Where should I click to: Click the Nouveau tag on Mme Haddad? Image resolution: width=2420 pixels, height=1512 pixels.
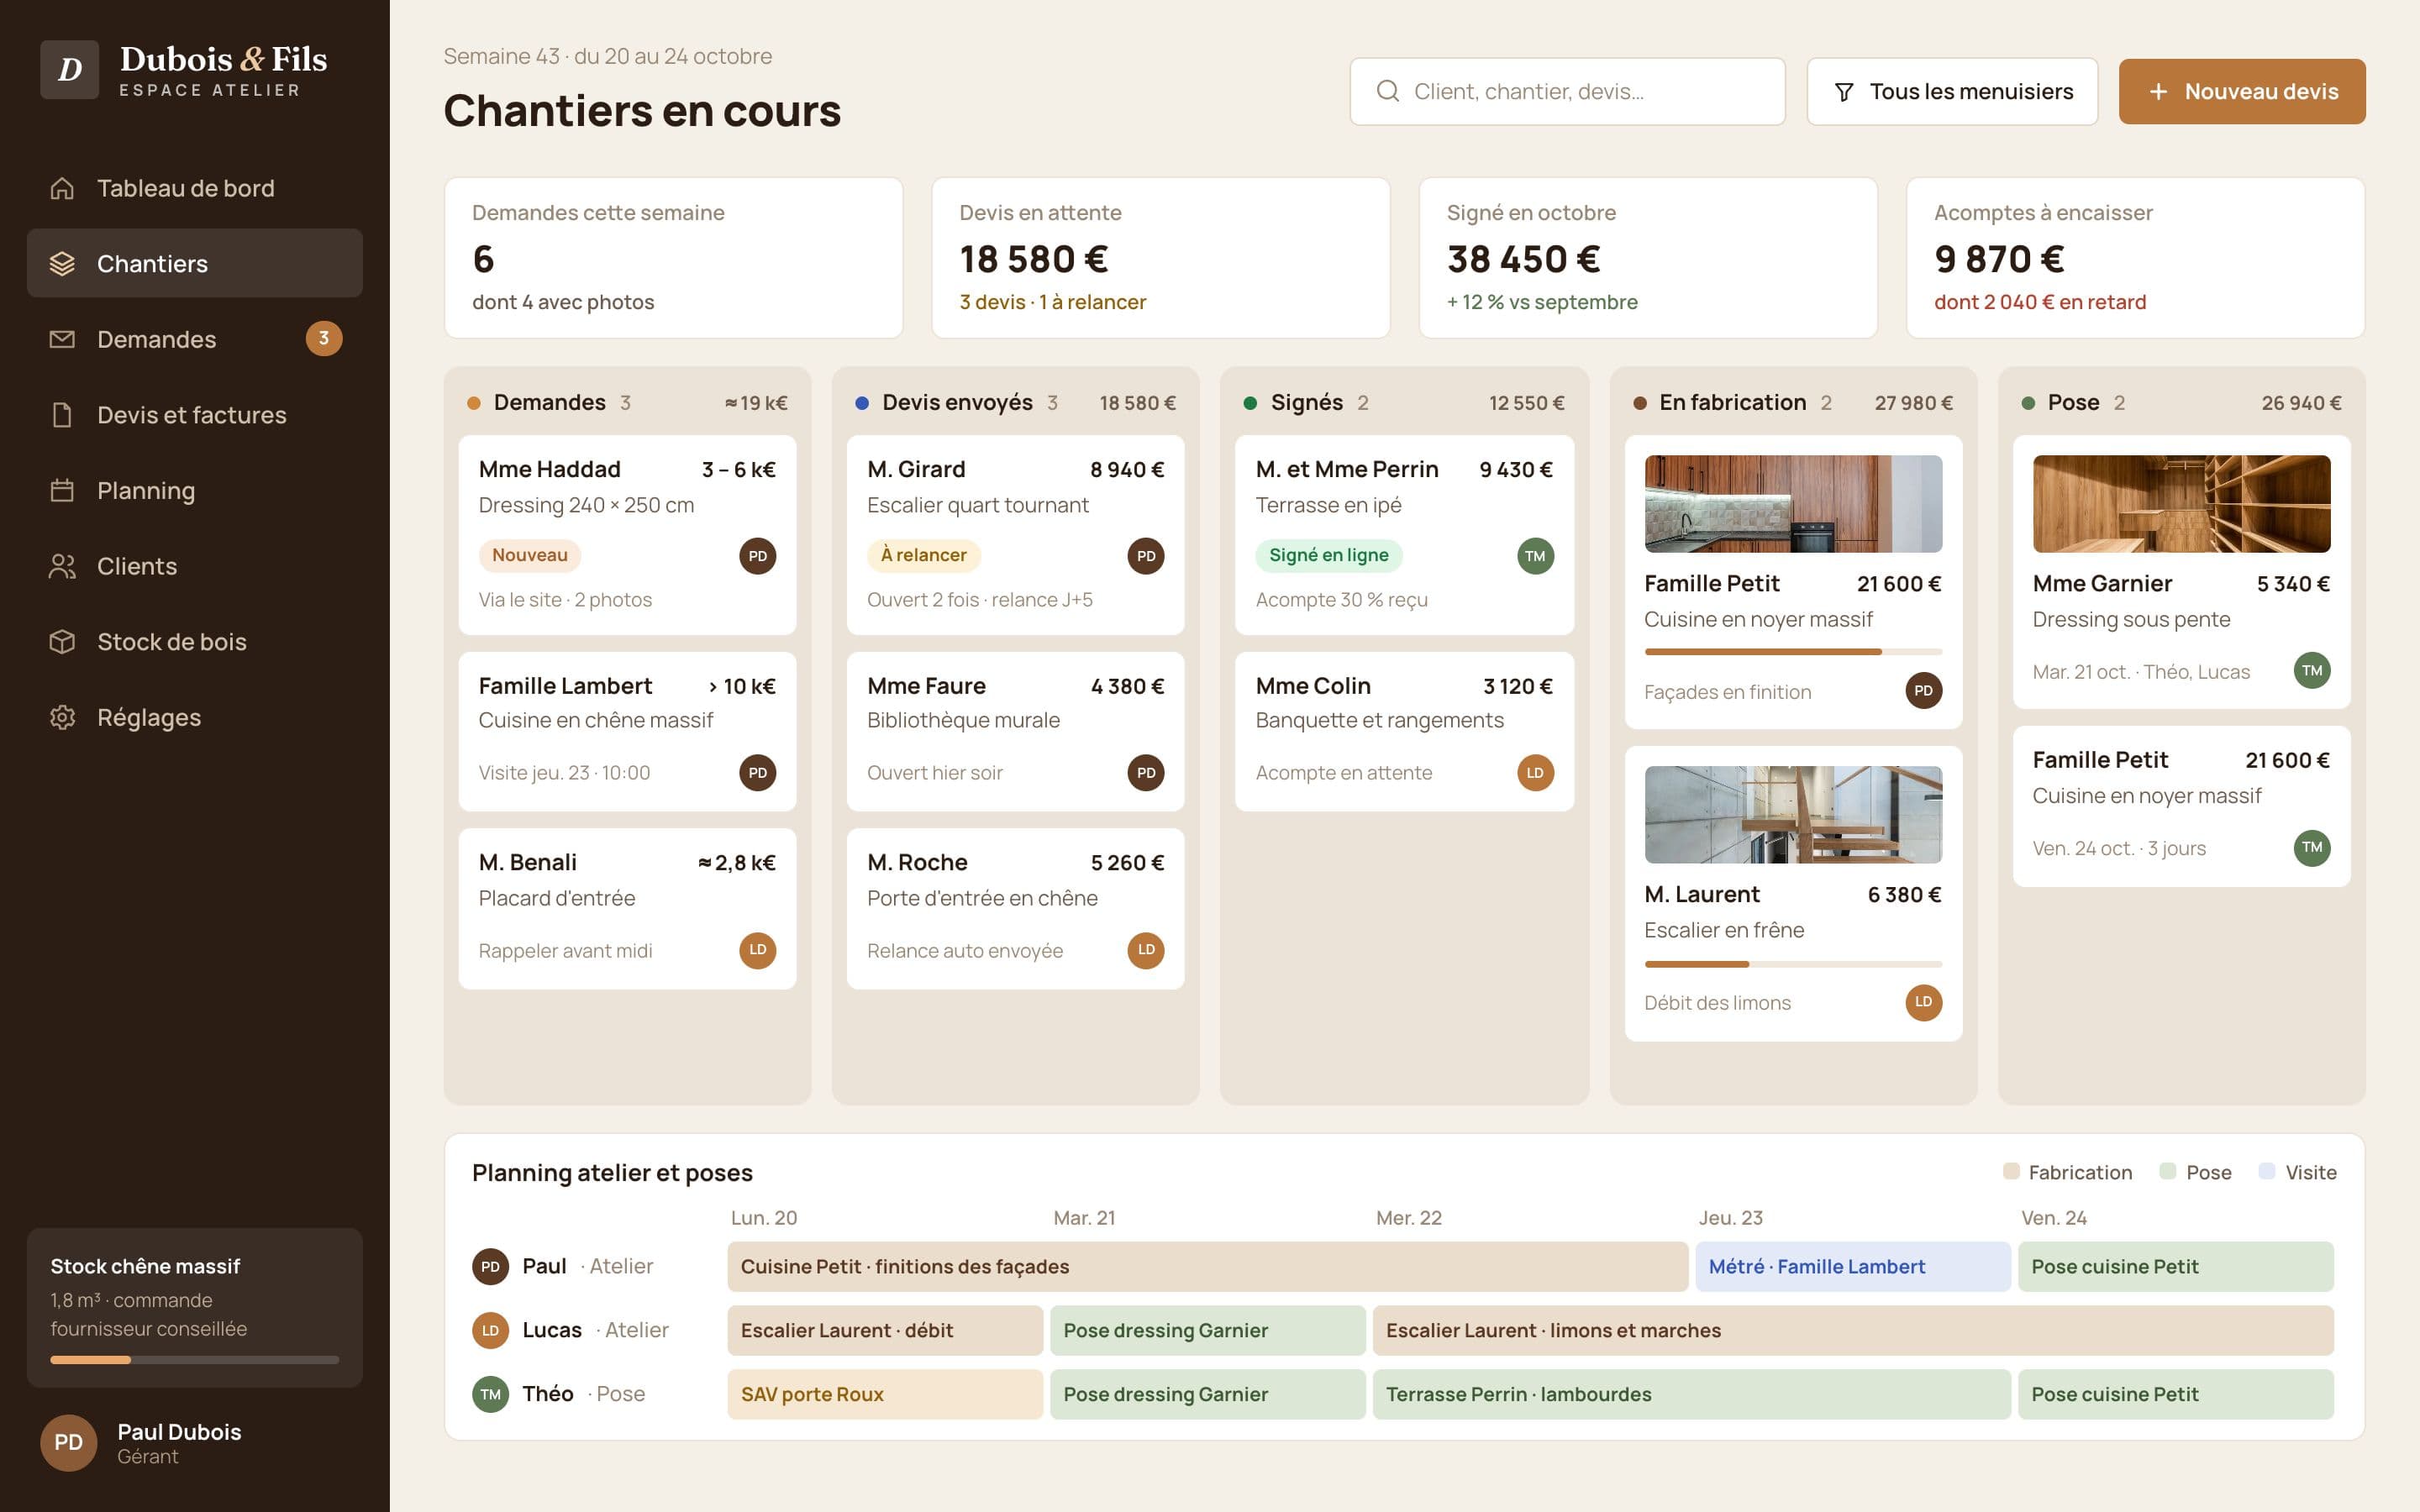click(530, 555)
